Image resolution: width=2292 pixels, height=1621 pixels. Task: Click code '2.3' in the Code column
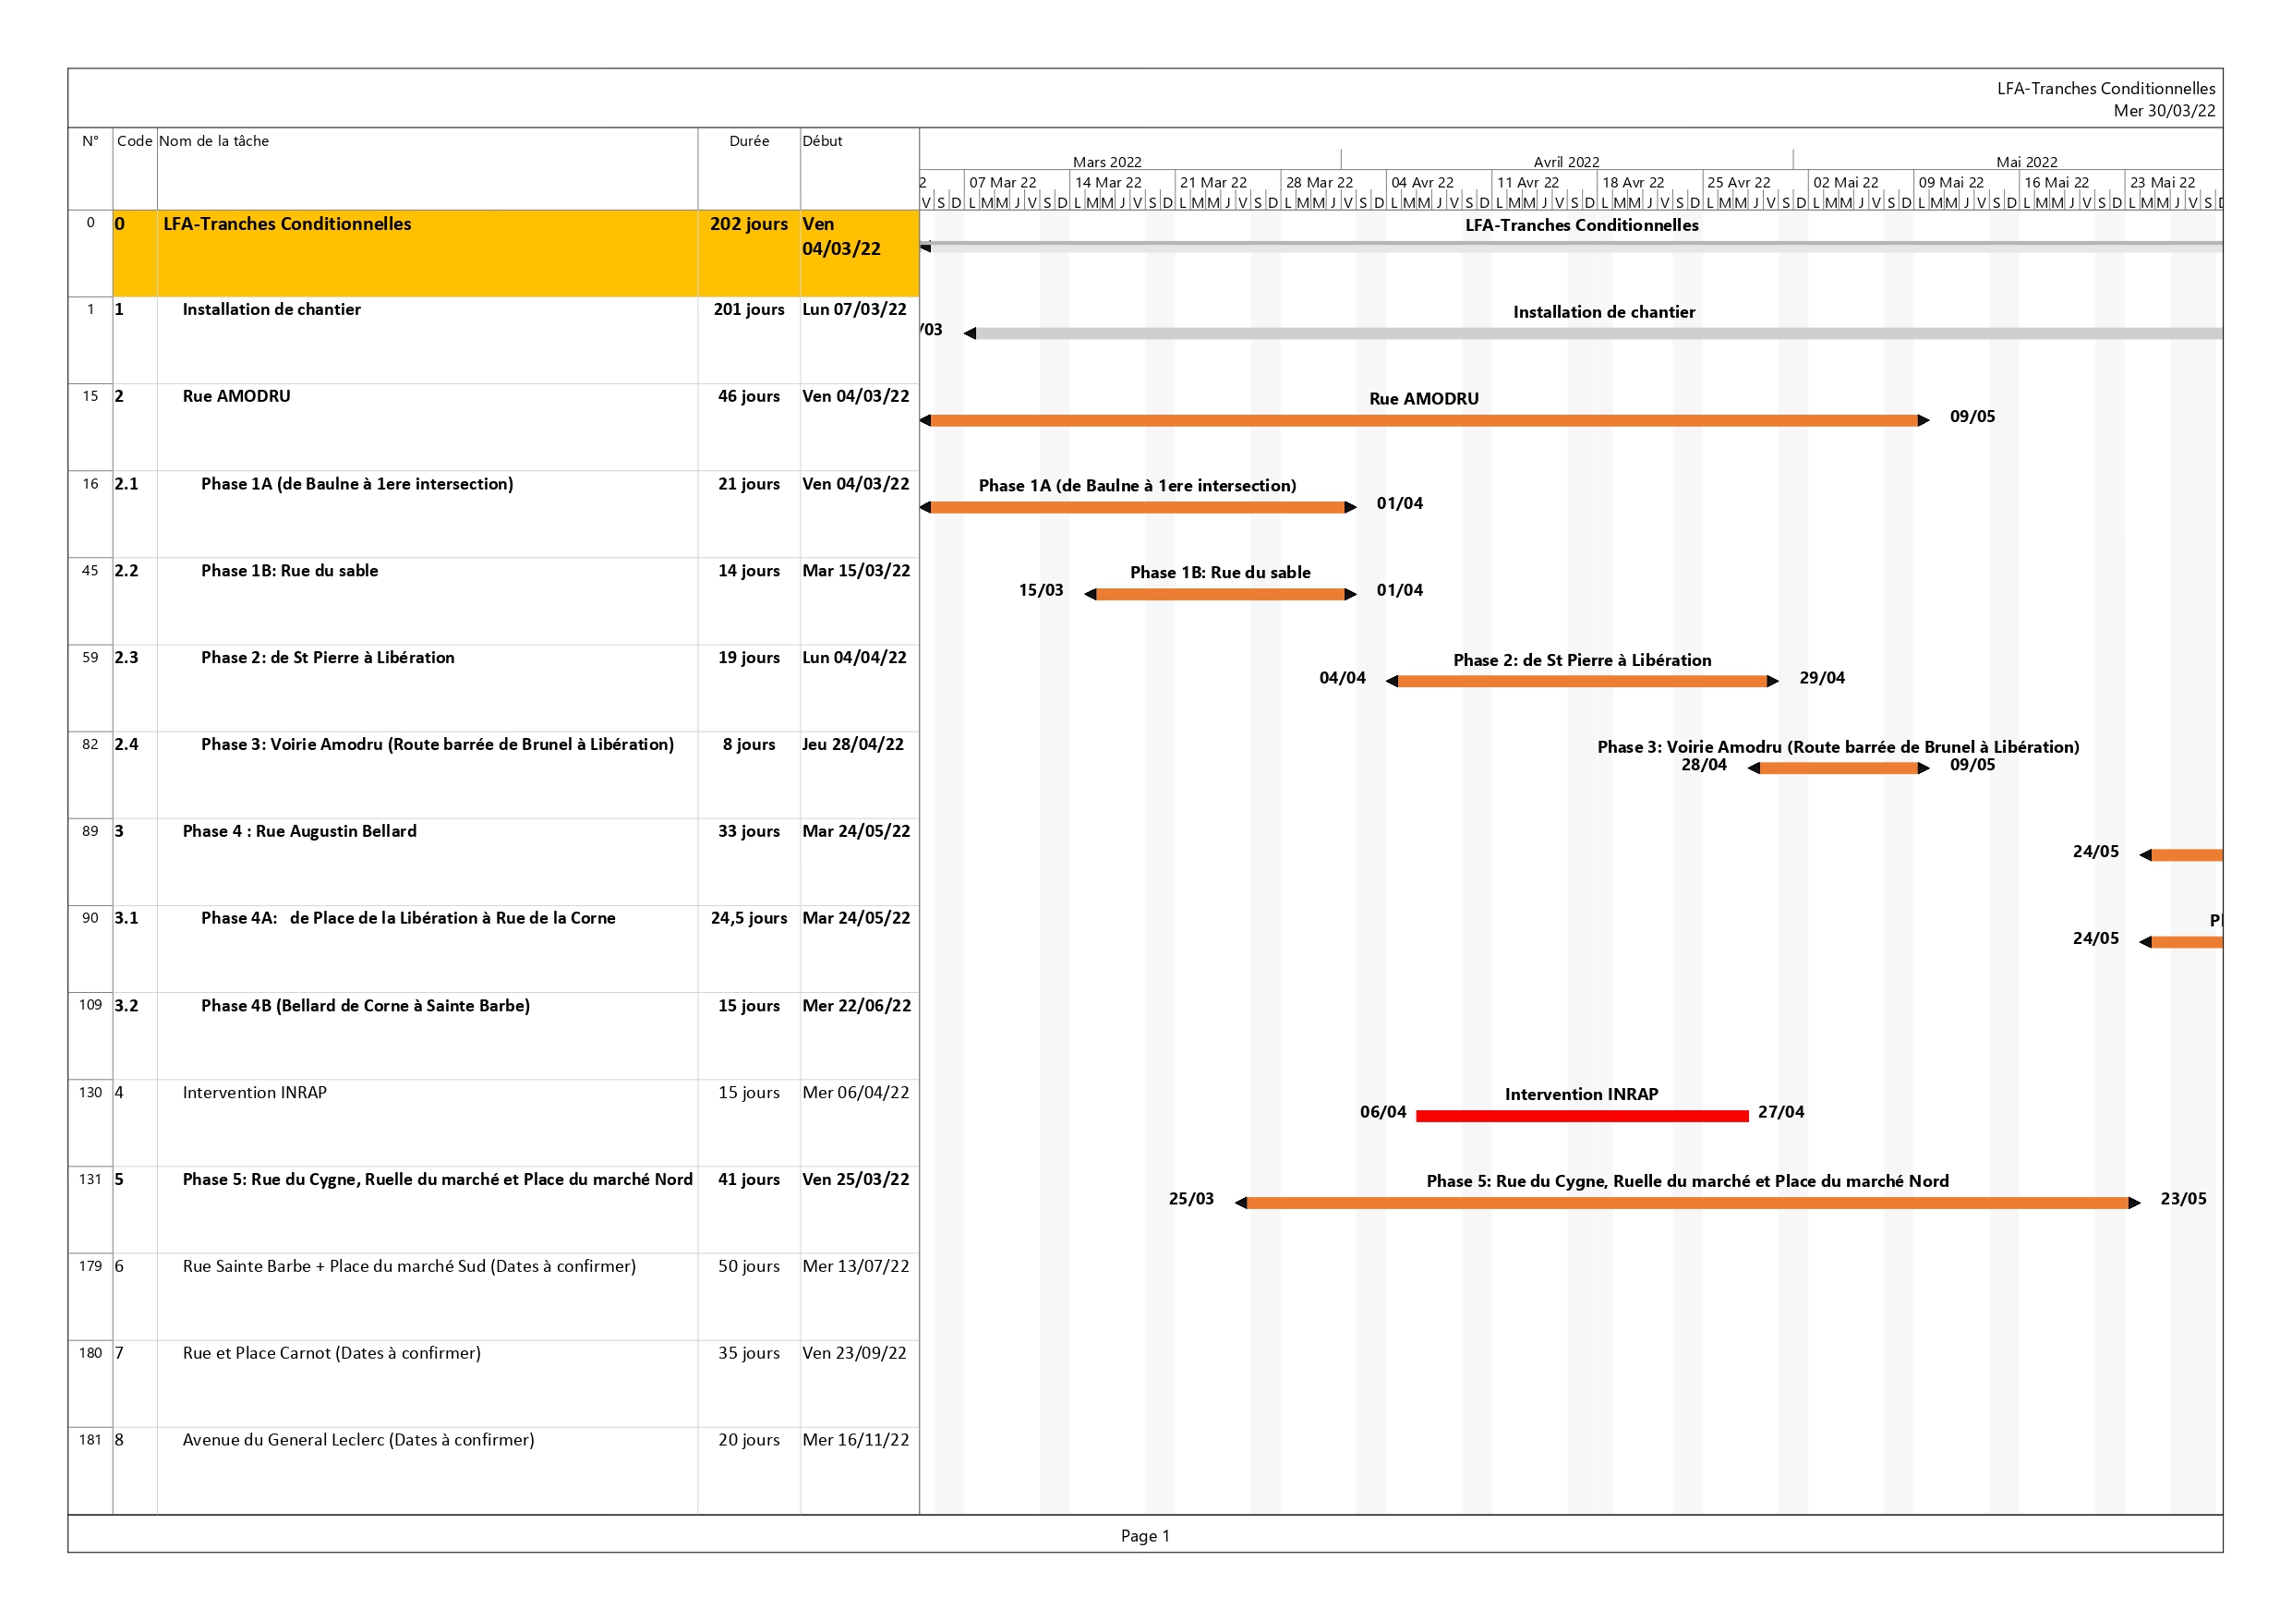[x=126, y=658]
